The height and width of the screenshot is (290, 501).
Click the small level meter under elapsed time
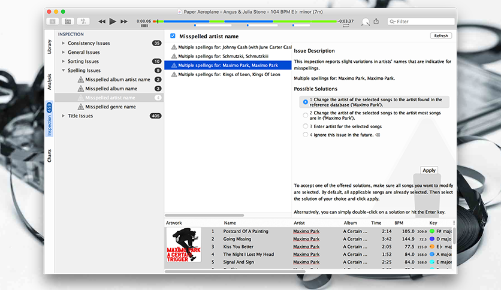coord(144,26)
